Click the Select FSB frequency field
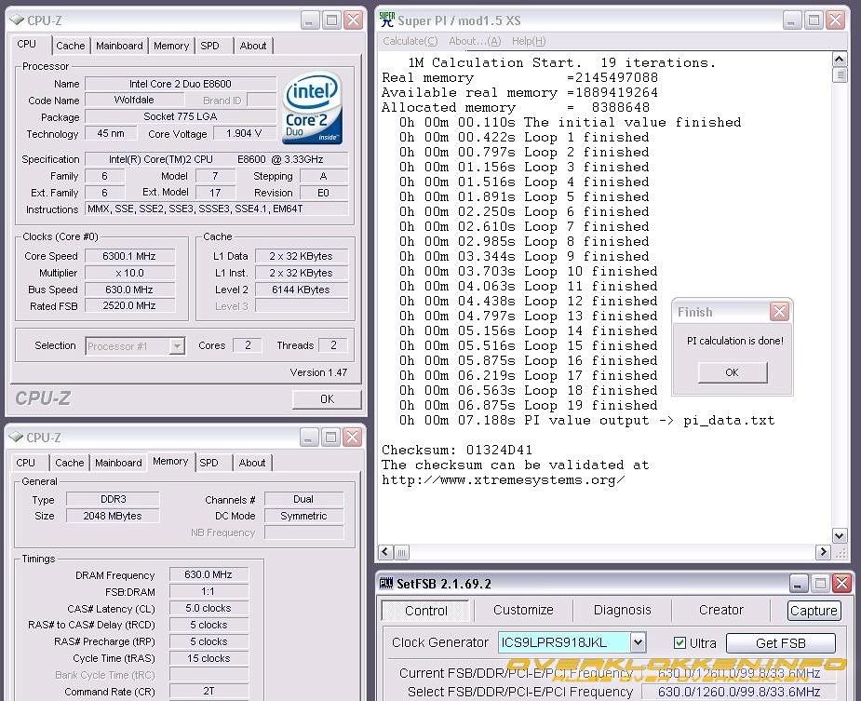The height and width of the screenshot is (701, 861). (739, 691)
